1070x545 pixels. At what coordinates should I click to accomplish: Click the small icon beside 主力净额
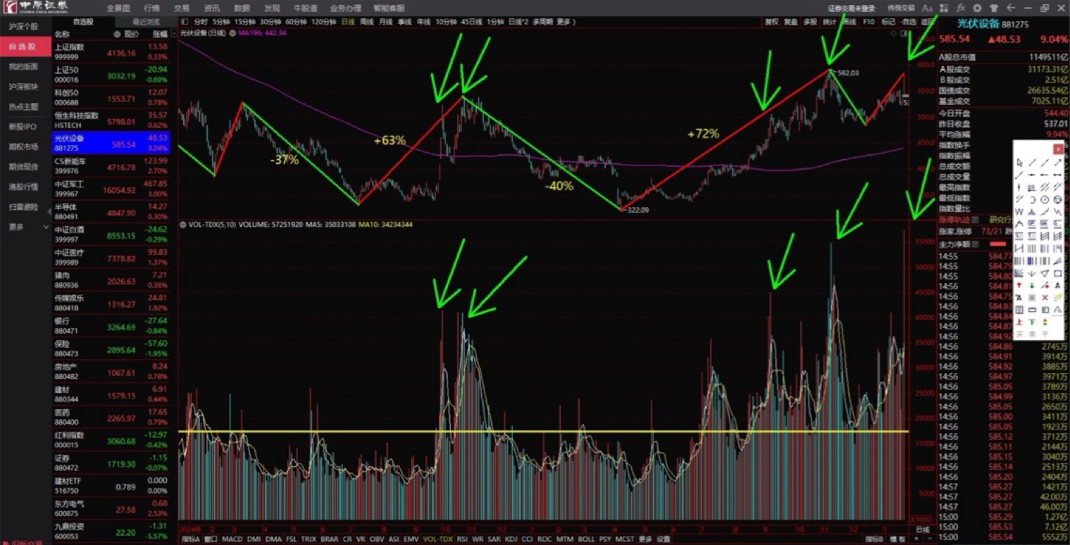tap(975, 244)
